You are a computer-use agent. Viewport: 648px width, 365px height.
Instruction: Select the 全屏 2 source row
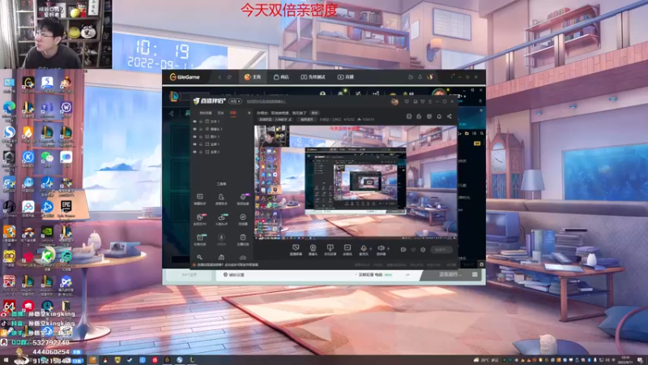coord(221,152)
